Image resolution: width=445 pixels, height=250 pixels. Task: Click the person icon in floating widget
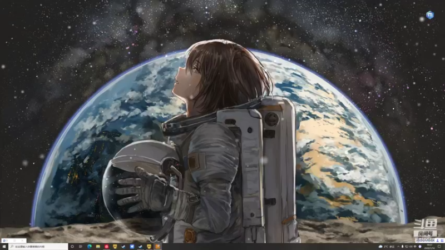click(x=438, y=241)
